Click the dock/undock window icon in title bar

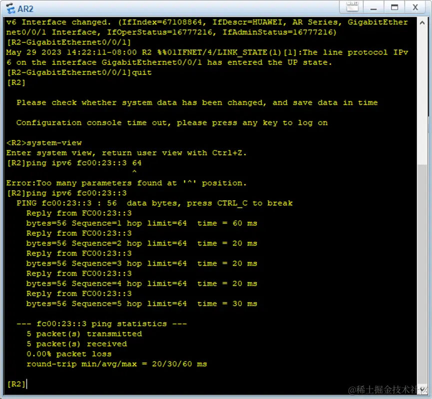click(352, 7)
